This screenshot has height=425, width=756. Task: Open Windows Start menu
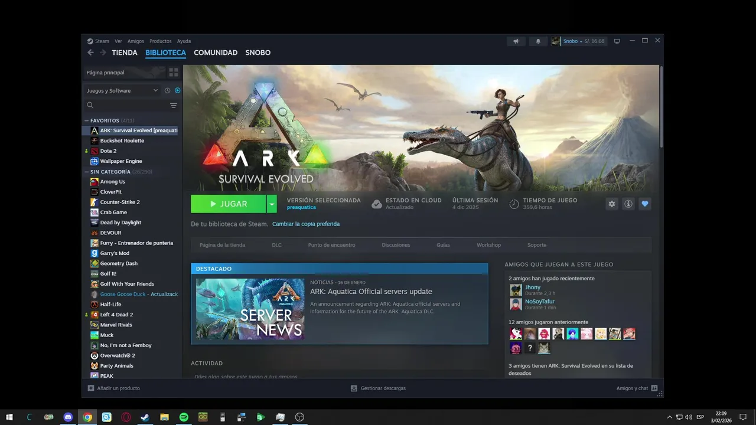(x=9, y=417)
